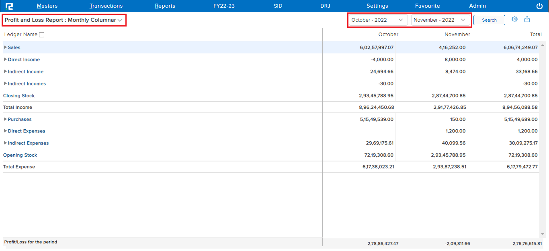Open the Profit and Loss Report type dropdown
This screenshot has width=549, height=251.
pyautogui.click(x=64, y=20)
